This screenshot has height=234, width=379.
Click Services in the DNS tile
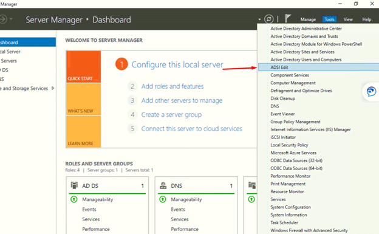coord(180,219)
